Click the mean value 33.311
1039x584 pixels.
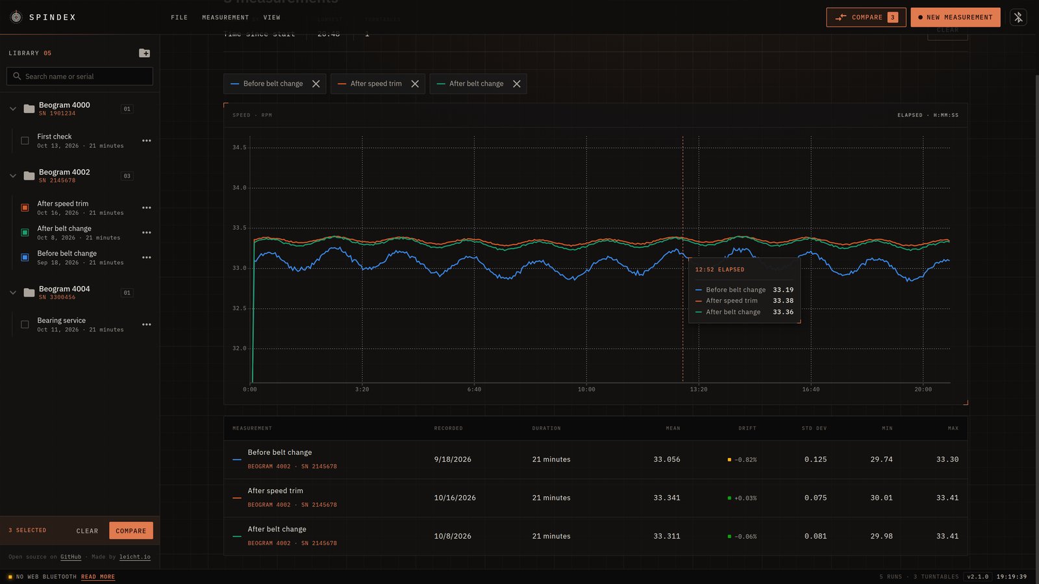667,537
